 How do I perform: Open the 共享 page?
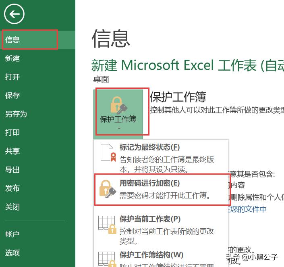tap(37, 151)
